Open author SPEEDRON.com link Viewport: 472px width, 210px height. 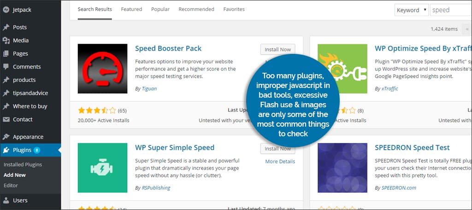coord(399,188)
